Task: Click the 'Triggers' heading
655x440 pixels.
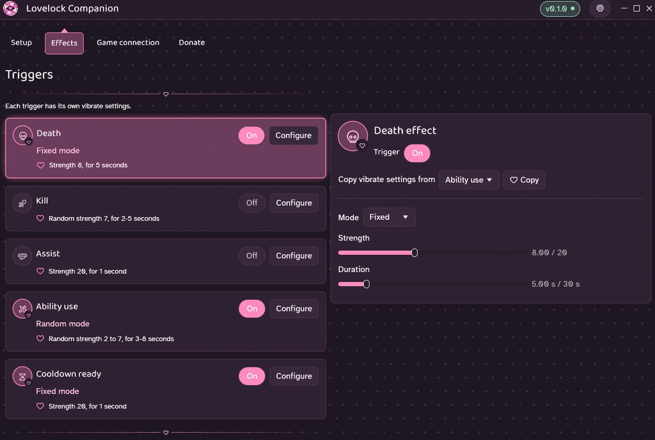Action: point(29,75)
